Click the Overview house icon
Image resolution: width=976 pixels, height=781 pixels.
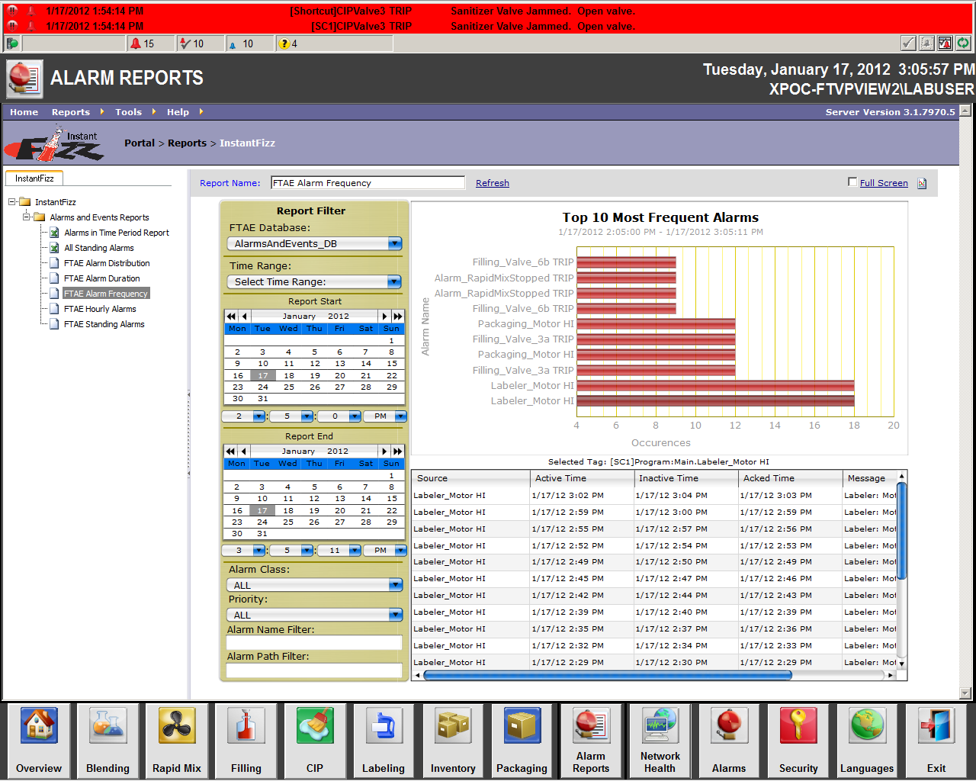click(39, 726)
